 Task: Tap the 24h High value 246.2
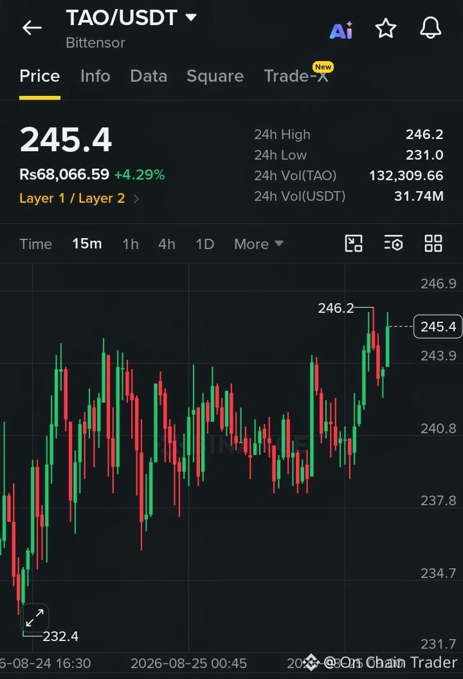(x=424, y=135)
